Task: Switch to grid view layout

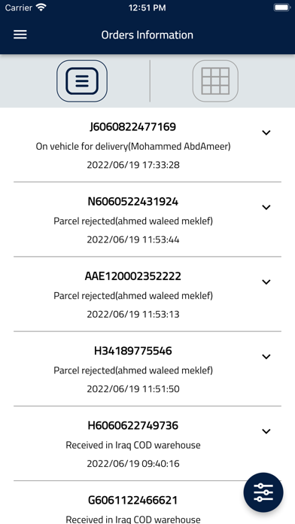Action: (x=215, y=81)
